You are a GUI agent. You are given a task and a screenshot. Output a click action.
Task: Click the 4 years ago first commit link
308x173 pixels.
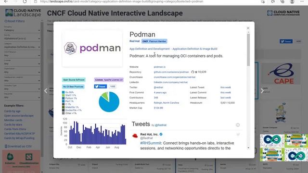click(x=160, y=92)
